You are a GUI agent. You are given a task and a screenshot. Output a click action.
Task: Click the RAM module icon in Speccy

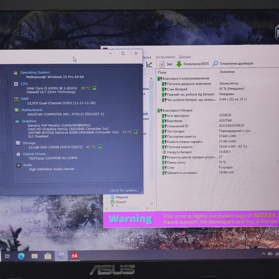point(16,99)
